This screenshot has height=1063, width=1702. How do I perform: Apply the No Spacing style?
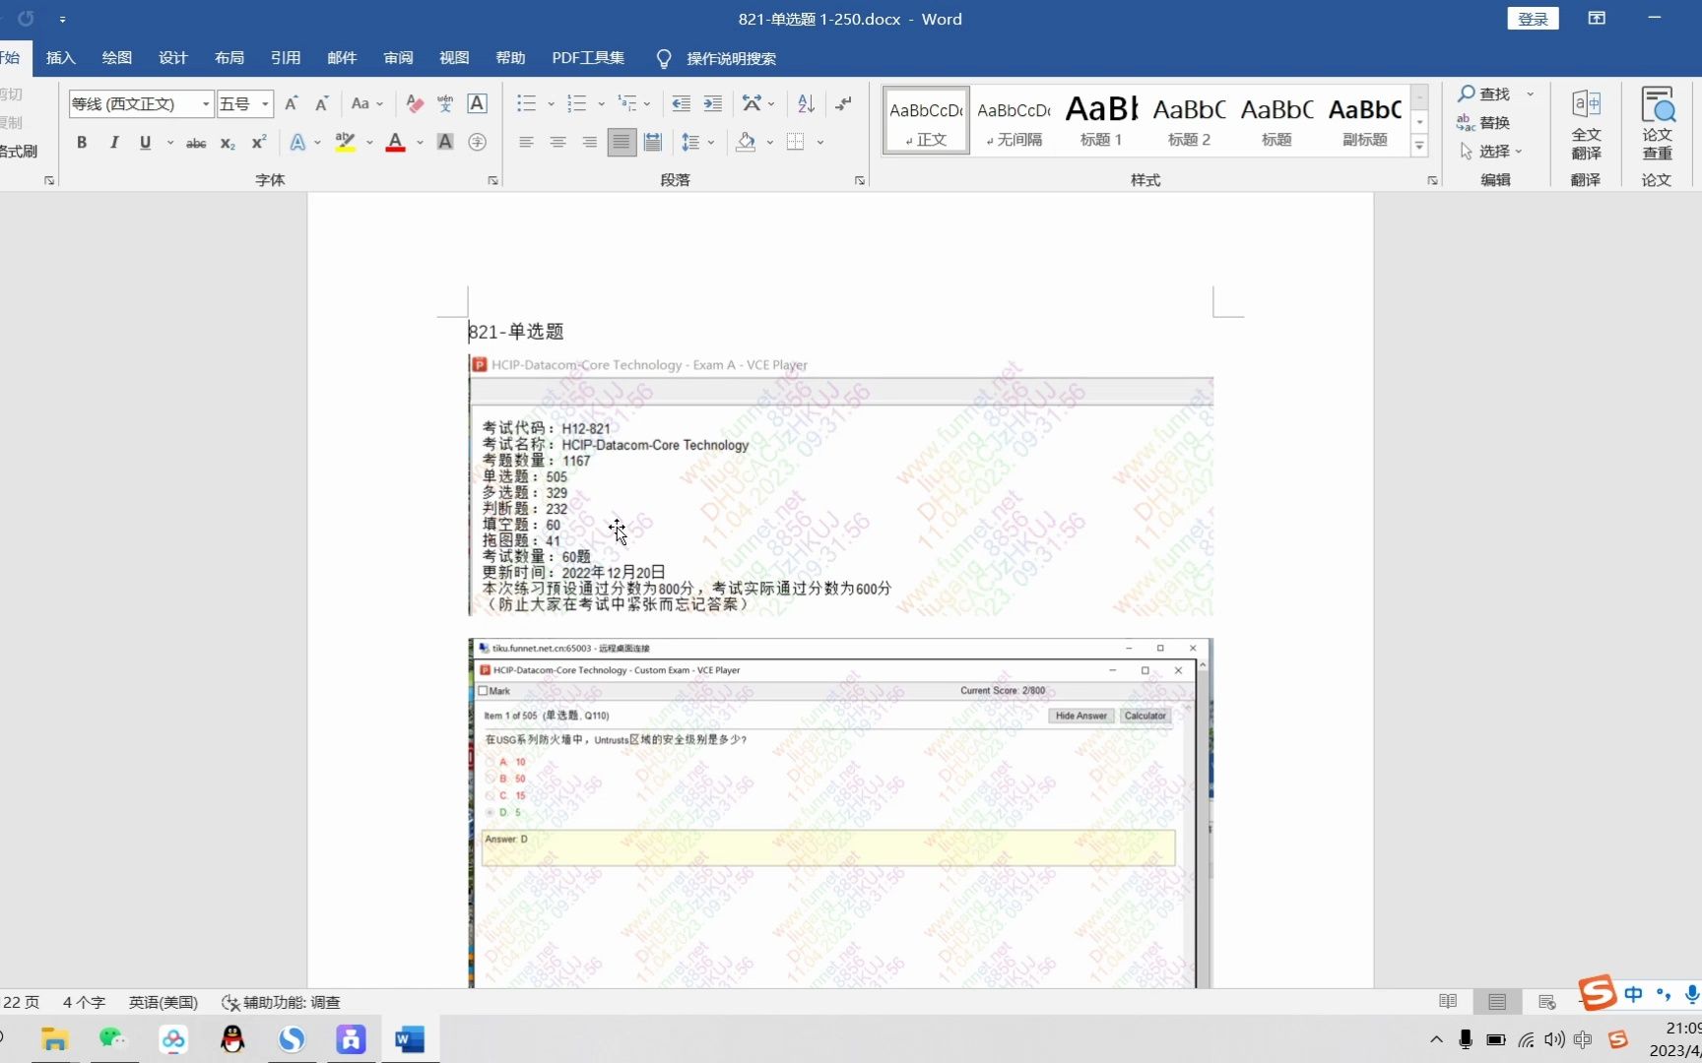click(x=1014, y=120)
